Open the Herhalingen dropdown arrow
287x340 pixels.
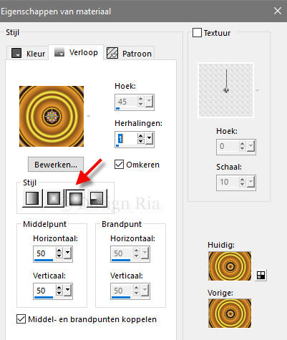(x=150, y=138)
